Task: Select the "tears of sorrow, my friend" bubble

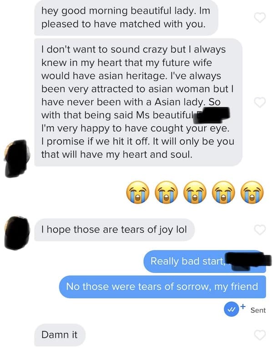Action: tap(162, 287)
